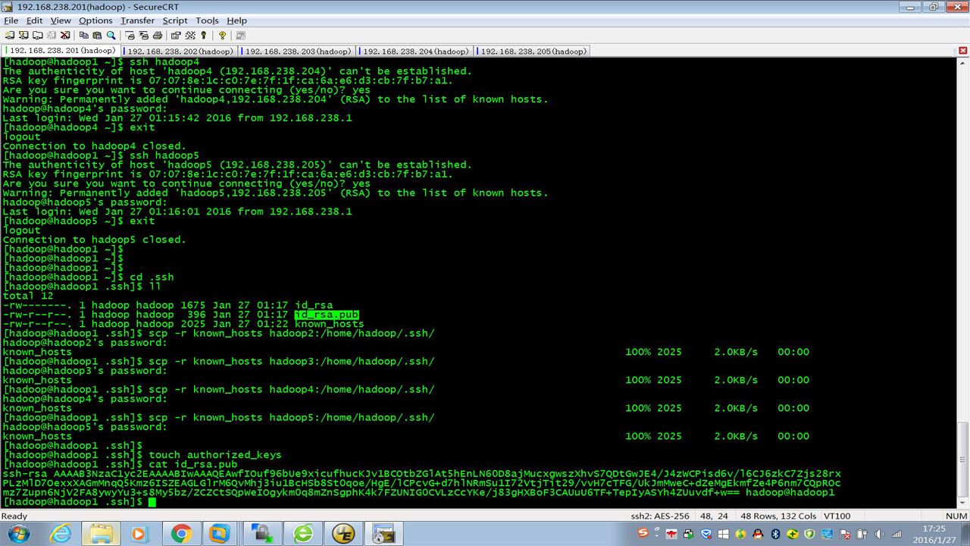Click the QQ penguin tray icon

click(x=756, y=534)
